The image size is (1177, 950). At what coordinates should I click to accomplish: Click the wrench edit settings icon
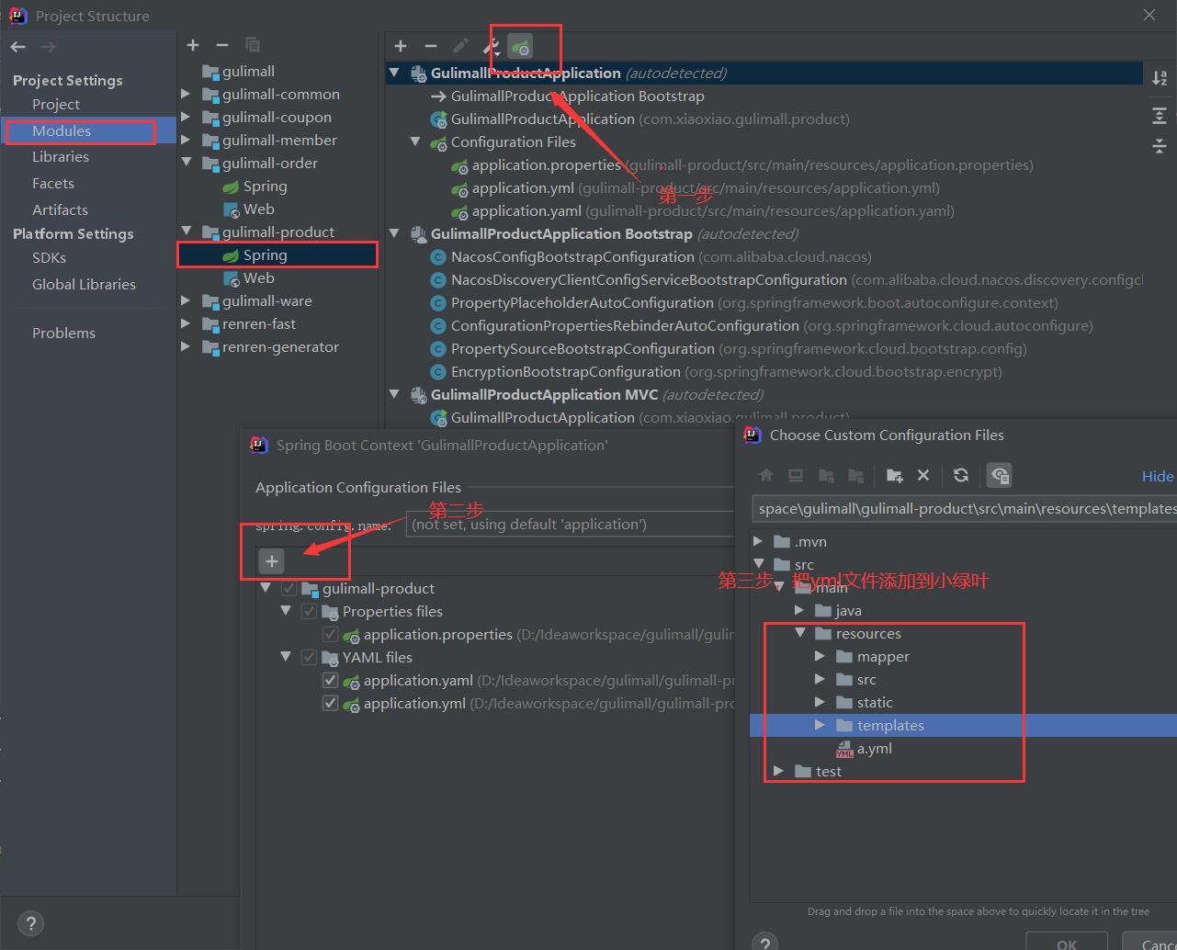tap(490, 46)
